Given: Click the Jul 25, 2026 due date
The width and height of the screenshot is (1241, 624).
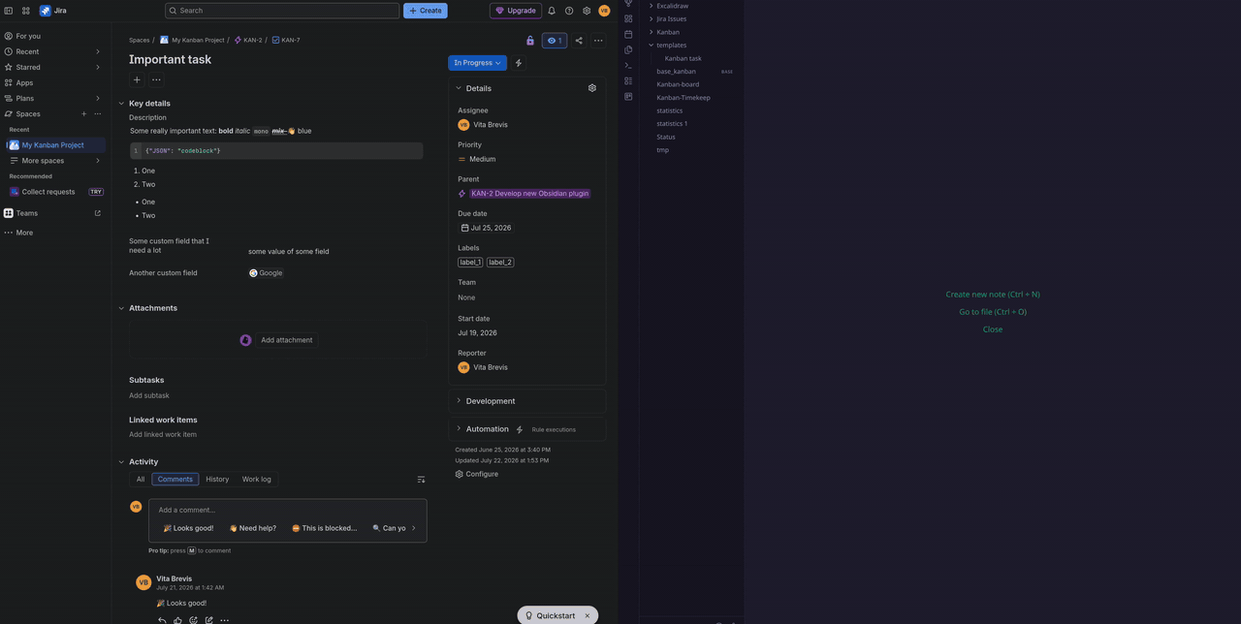Looking at the screenshot, I should click(486, 228).
